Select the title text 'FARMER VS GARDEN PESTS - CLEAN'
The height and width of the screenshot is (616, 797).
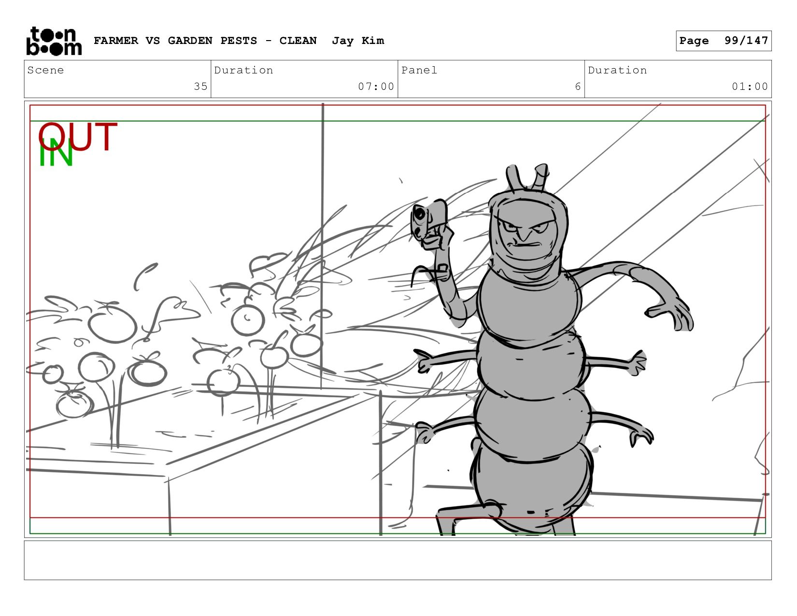205,41
